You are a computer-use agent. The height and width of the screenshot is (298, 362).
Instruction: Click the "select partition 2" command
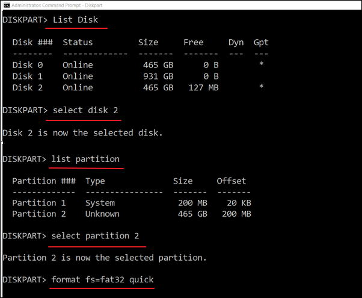[x=99, y=236]
